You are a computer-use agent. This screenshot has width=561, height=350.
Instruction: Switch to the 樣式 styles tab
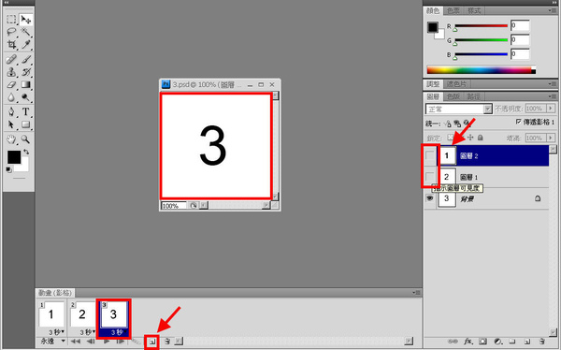[474, 10]
